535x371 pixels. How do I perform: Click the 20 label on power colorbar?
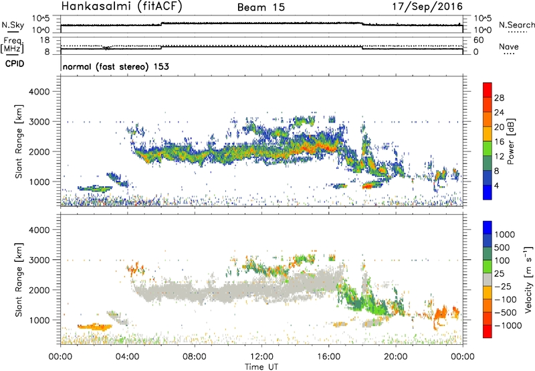[x=499, y=127]
